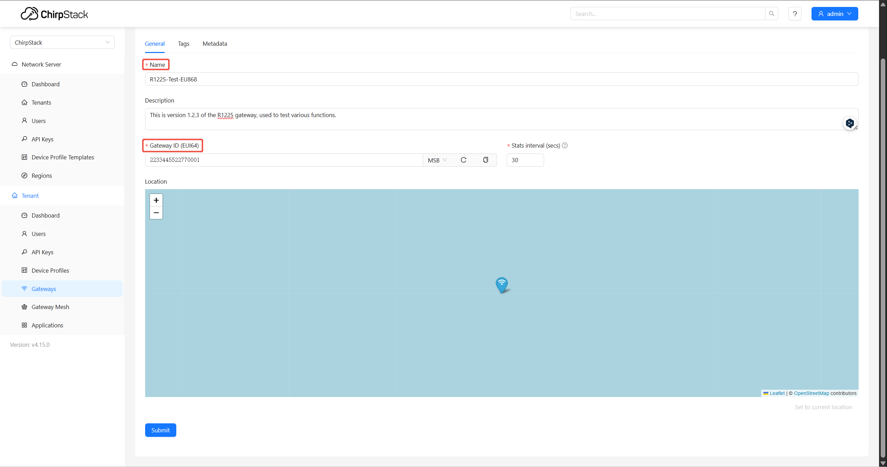The width and height of the screenshot is (887, 467).
Task: Switch to the Tags tab
Action: click(184, 44)
